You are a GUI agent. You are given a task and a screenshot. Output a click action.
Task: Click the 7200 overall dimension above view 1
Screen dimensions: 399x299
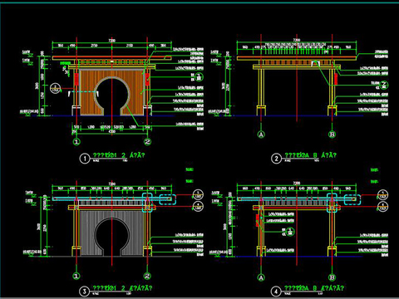click(x=112, y=41)
